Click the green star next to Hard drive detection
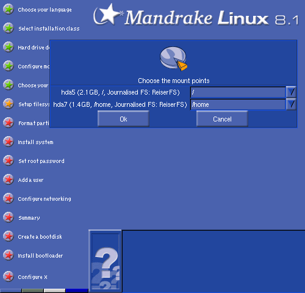This screenshot has height=293, width=305. [9, 47]
